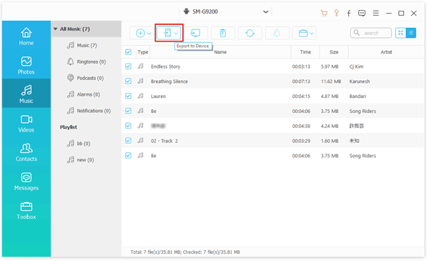Image resolution: width=429 pixels, height=261 pixels.
Task: Click the 11.62 MB size value
Action: pos(331,82)
